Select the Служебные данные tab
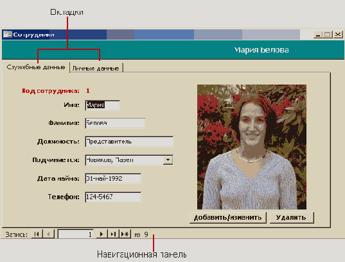 coord(36,67)
